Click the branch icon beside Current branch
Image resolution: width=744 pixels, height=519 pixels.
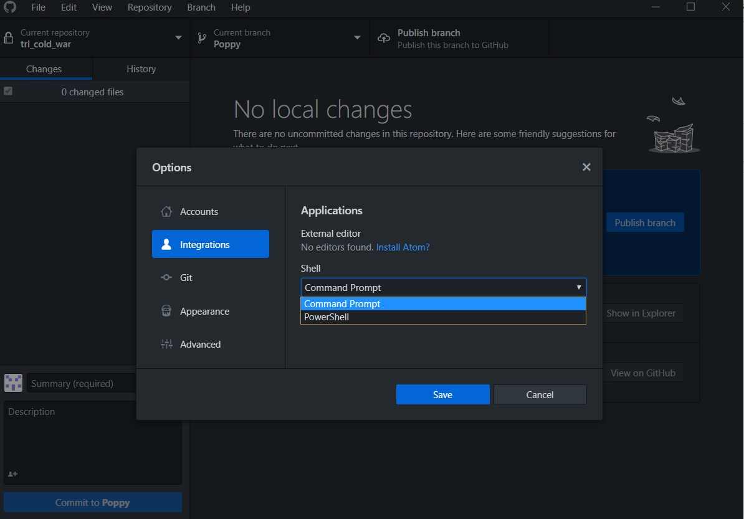(x=202, y=38)
